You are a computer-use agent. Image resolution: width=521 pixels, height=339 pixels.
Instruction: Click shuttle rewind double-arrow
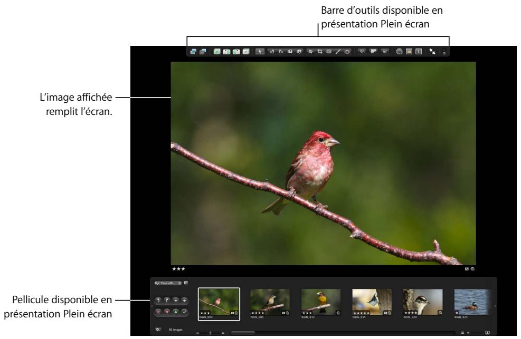(x=198, y=333)
